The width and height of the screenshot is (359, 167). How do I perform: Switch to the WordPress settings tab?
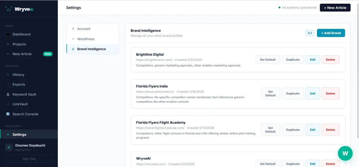[x=93, y=39]
